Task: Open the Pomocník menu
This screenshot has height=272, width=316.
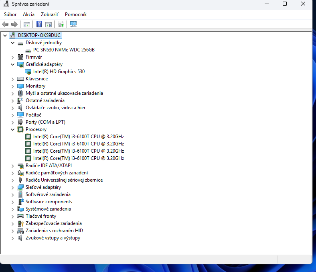Action: pos(75,14)
